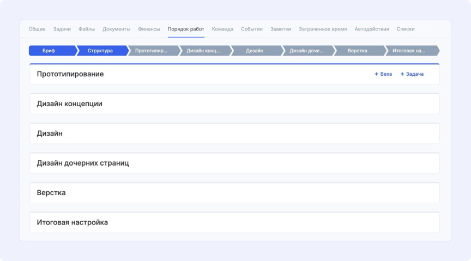
Task: Expand the Итоговая настройка section
Action: point(72,222)
